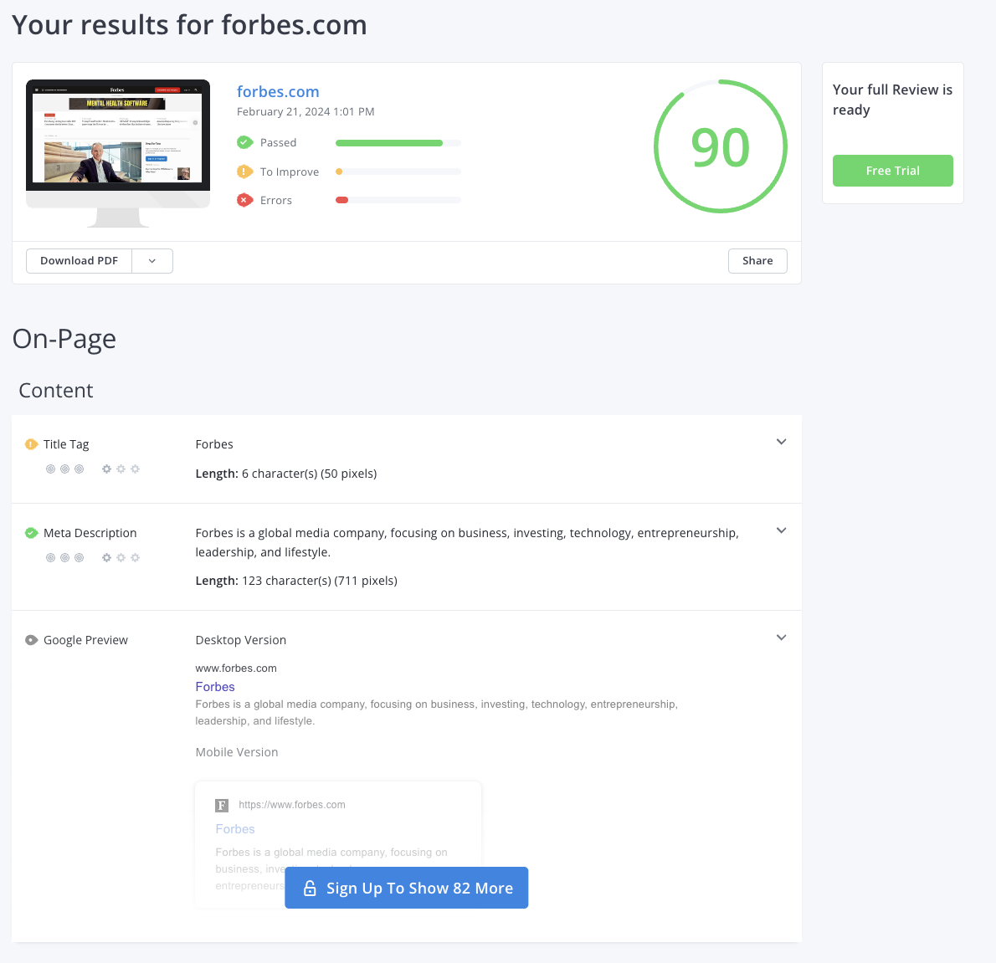This screenshot has height=963, width=996.
Task: Click the 'Desktop Version' heading
Action: point(241,640)
